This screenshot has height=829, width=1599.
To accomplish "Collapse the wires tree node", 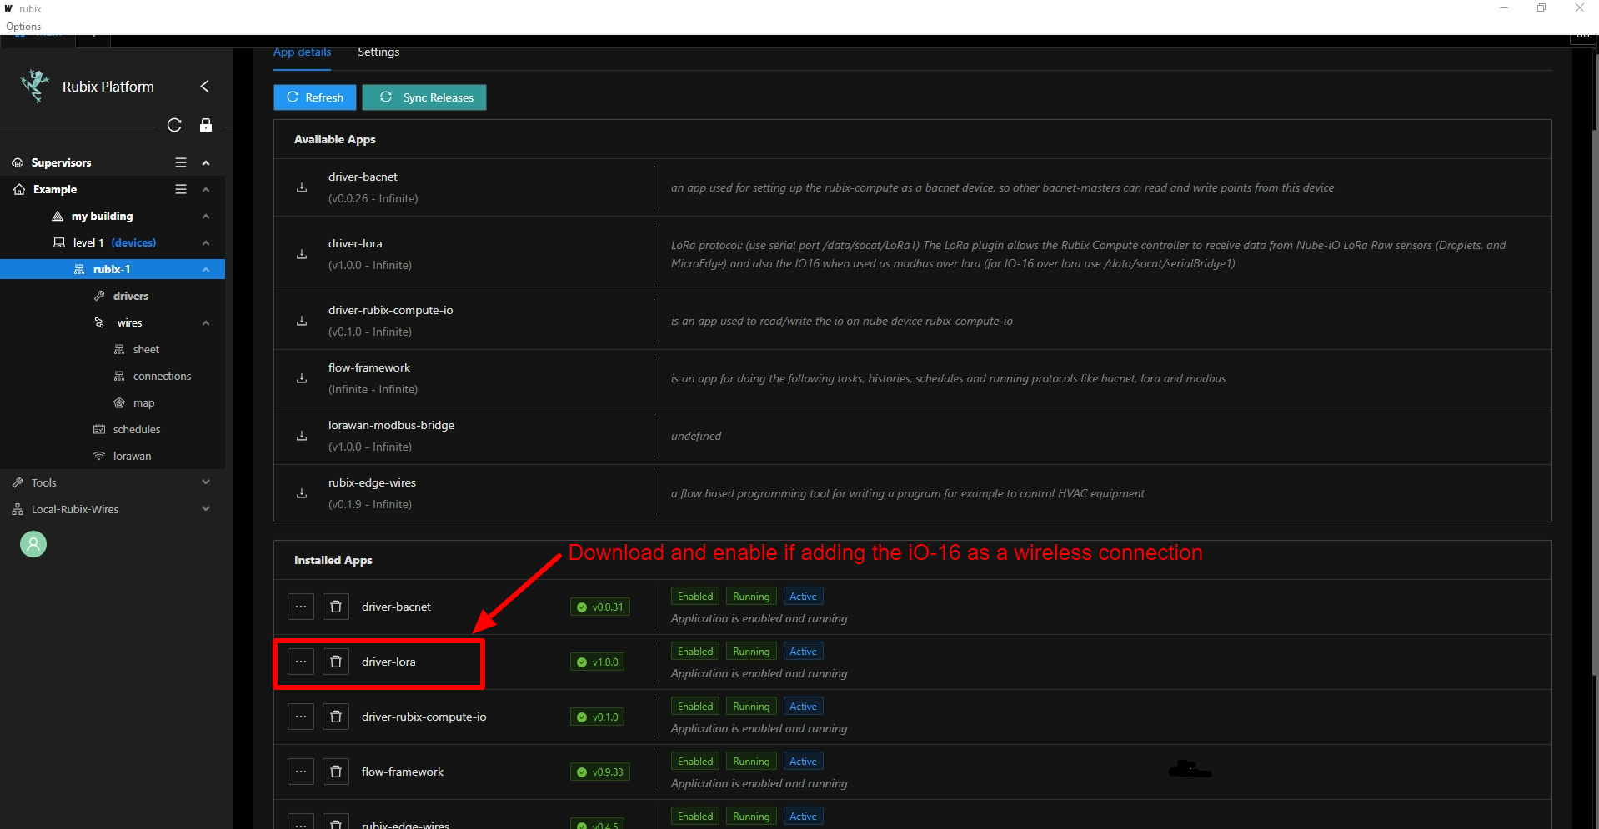I will tap(206, 322).
